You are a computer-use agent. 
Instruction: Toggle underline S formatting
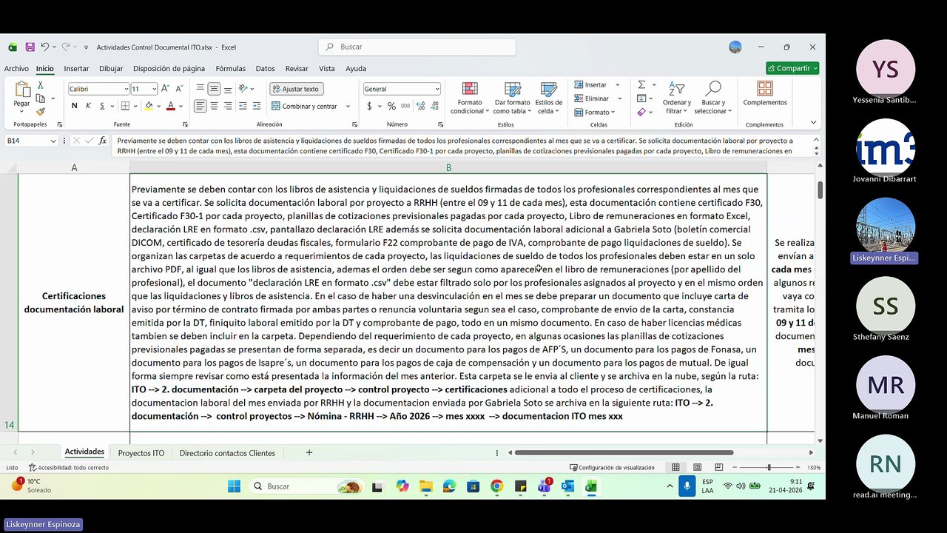pos(102,106)
